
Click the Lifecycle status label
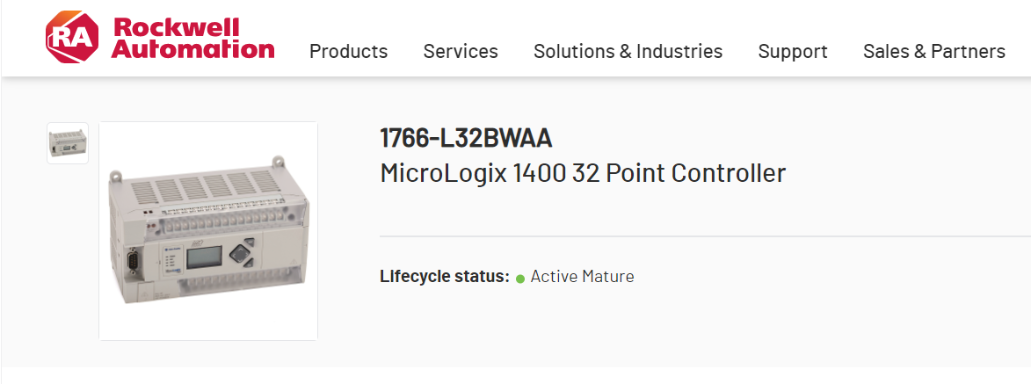coord(444,277)
